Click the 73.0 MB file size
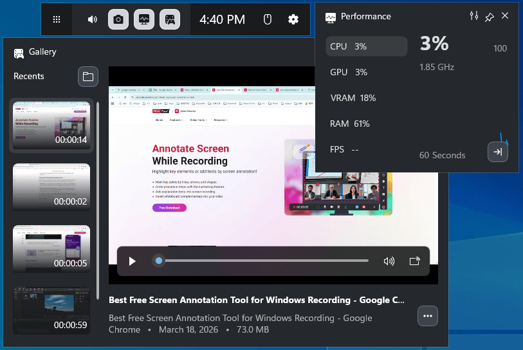The width and height of the screenshot is (523, 350). (253, 329)
